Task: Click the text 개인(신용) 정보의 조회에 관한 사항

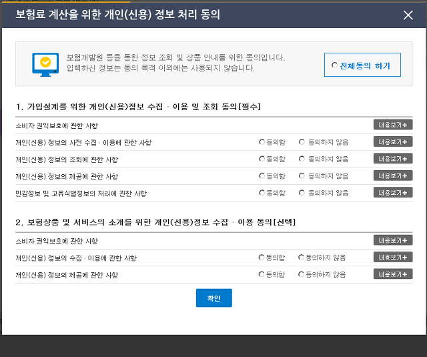Action: point(67,159)
